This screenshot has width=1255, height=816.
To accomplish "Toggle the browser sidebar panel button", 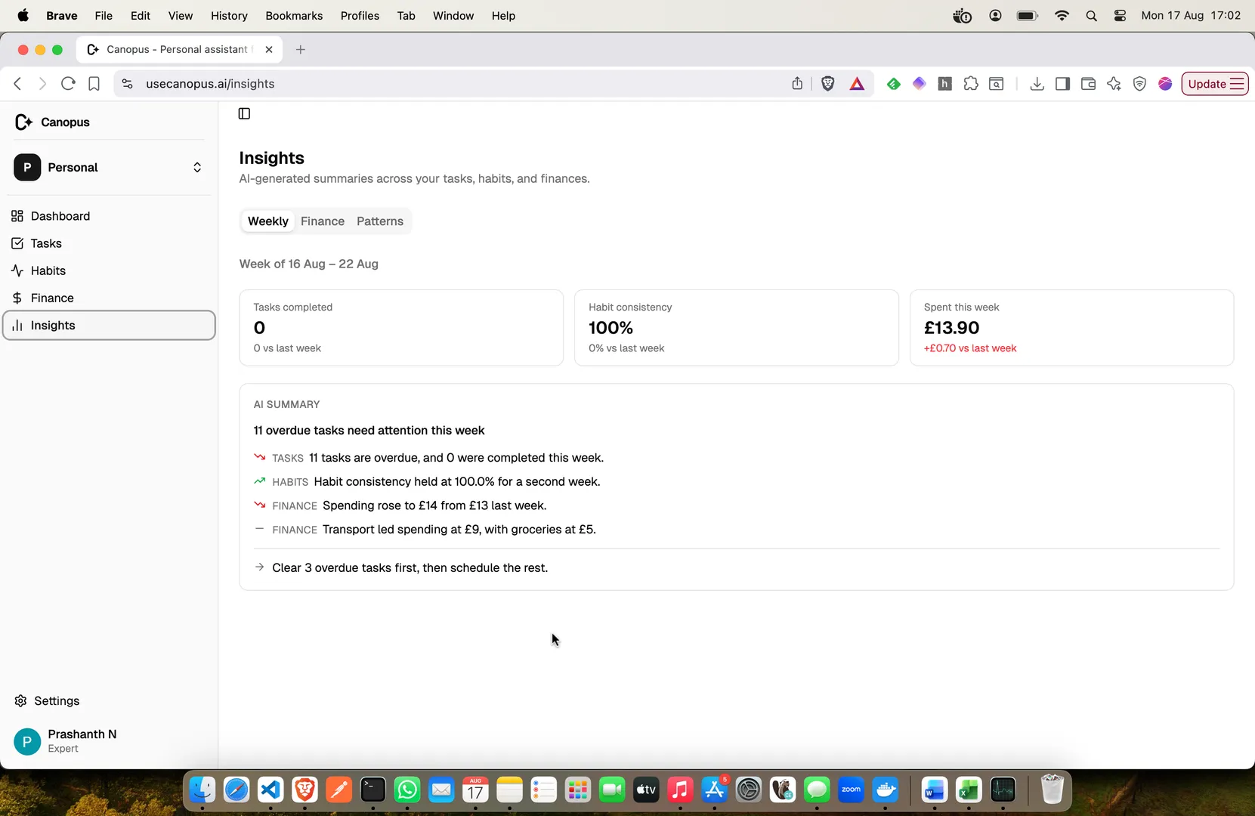I will tap(1062, 84).
